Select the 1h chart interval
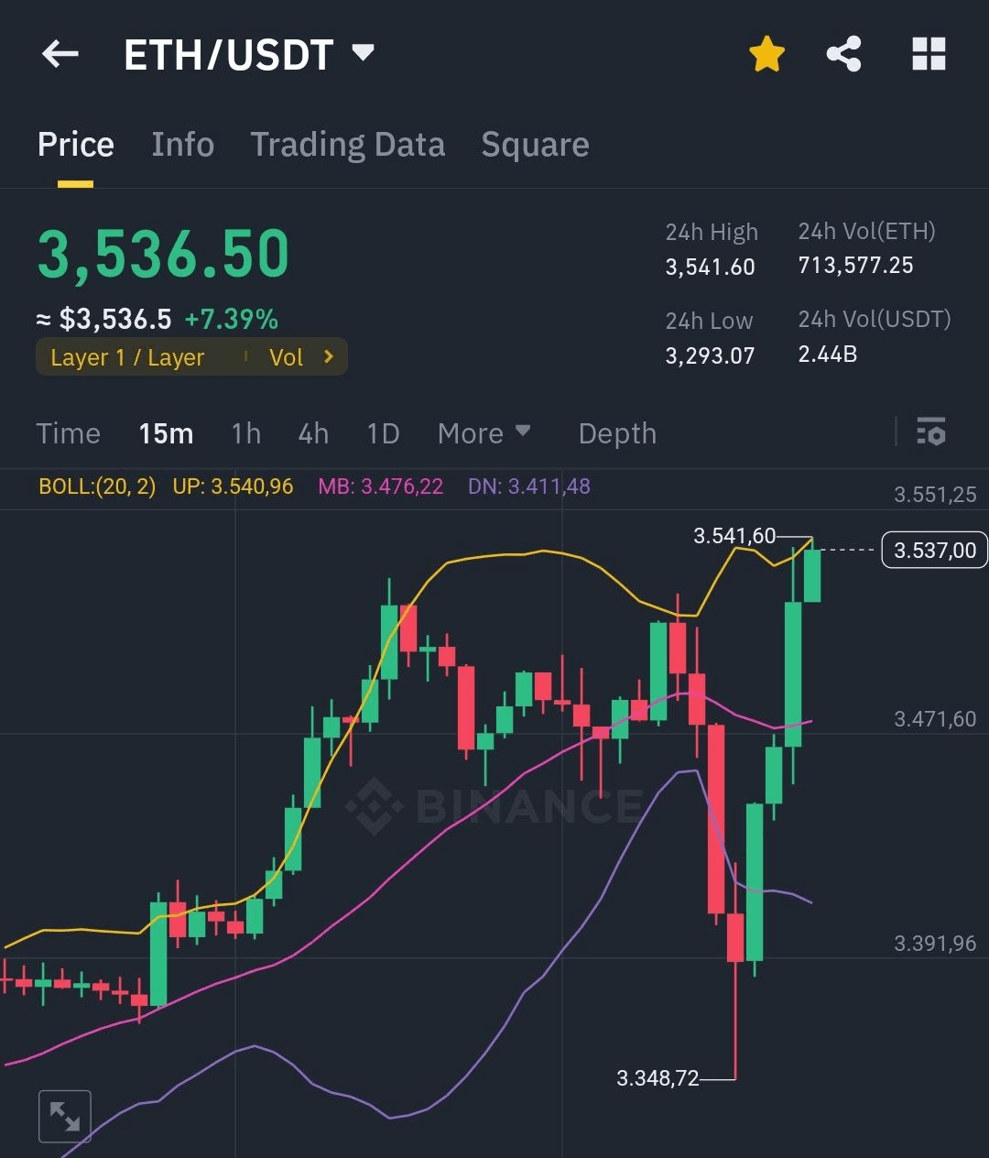This screenshot has height=1158, width=989. 245,433
